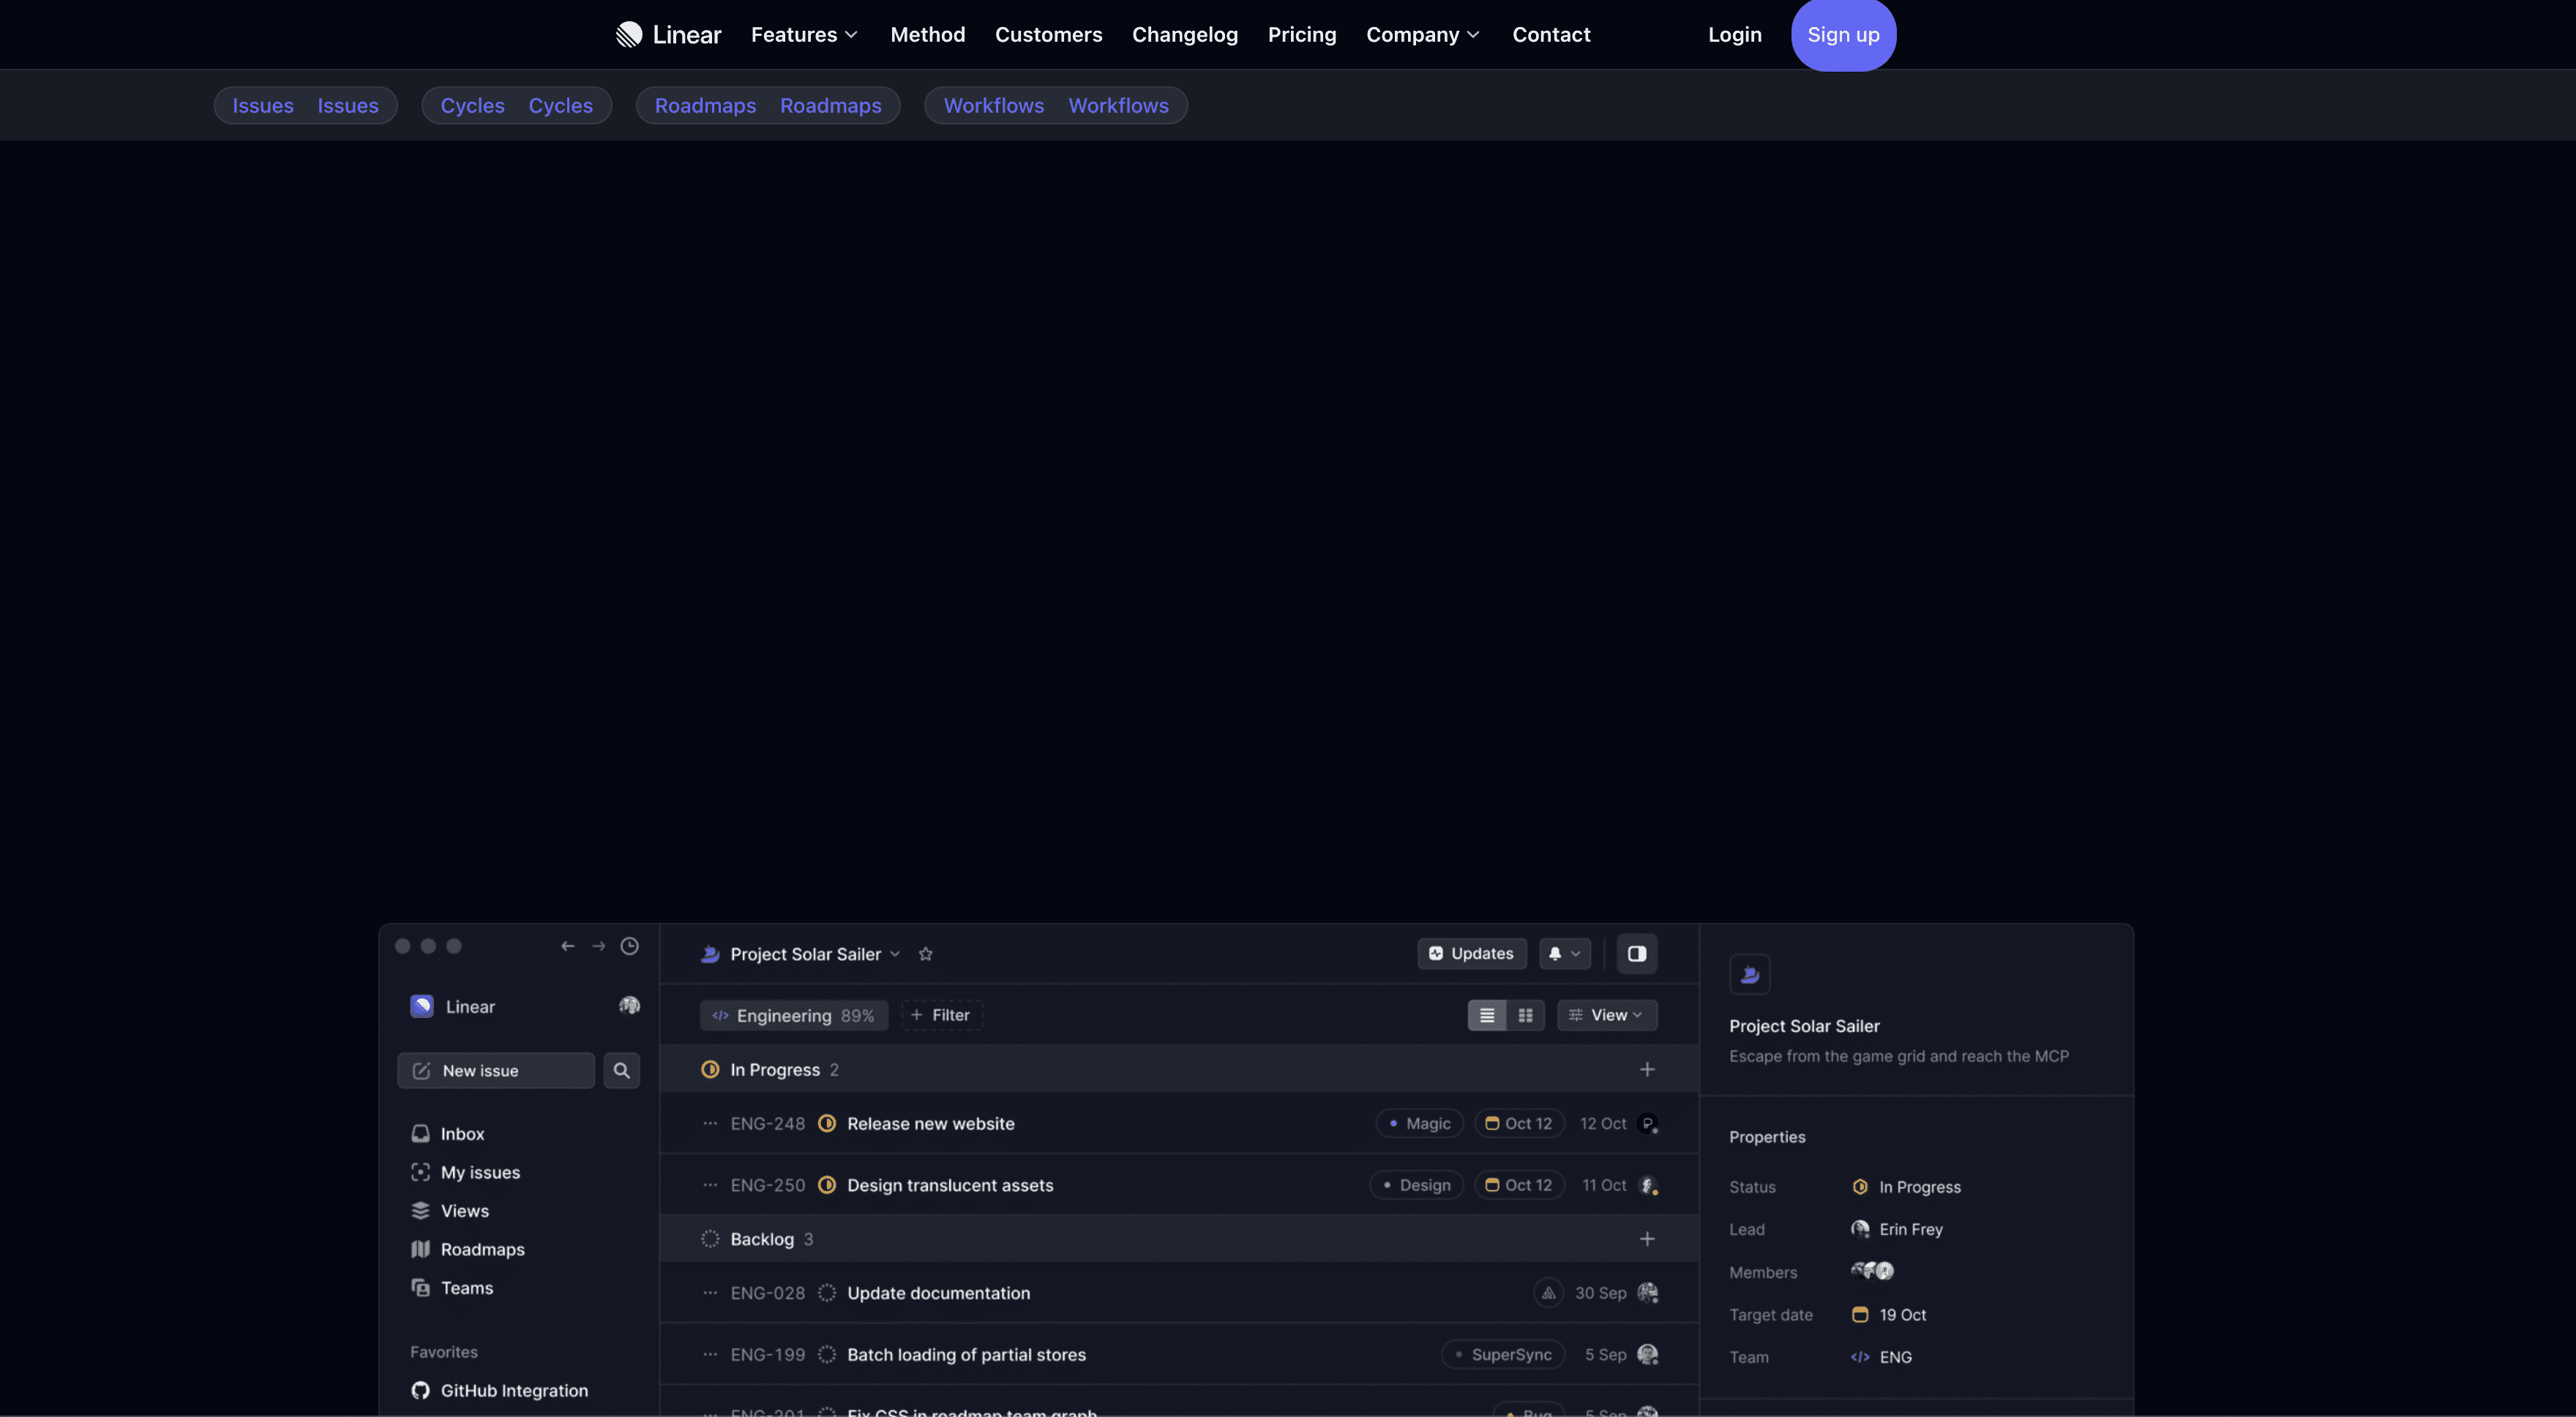Click the Login link
This screenshot has height=1417, width=2576.
(1735, 35)
